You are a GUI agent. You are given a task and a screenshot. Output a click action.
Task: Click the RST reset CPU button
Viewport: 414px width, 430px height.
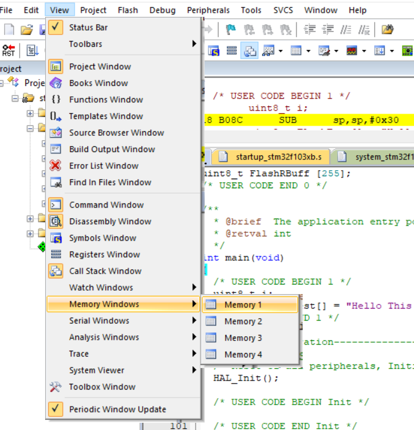8,51
